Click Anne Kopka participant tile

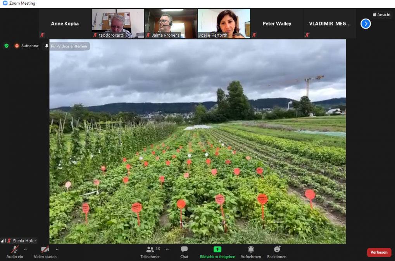65,24
